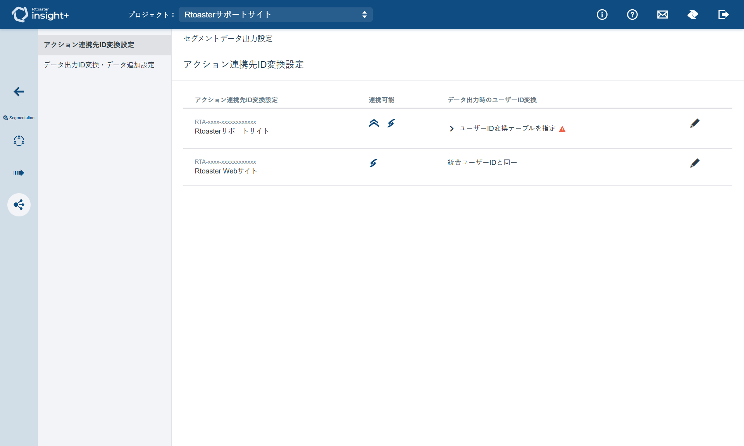This screenshot has width=744, height=446.
Task: Expand ユーザーID変換テーブルを指定 chevron
Action: (451, 129)
